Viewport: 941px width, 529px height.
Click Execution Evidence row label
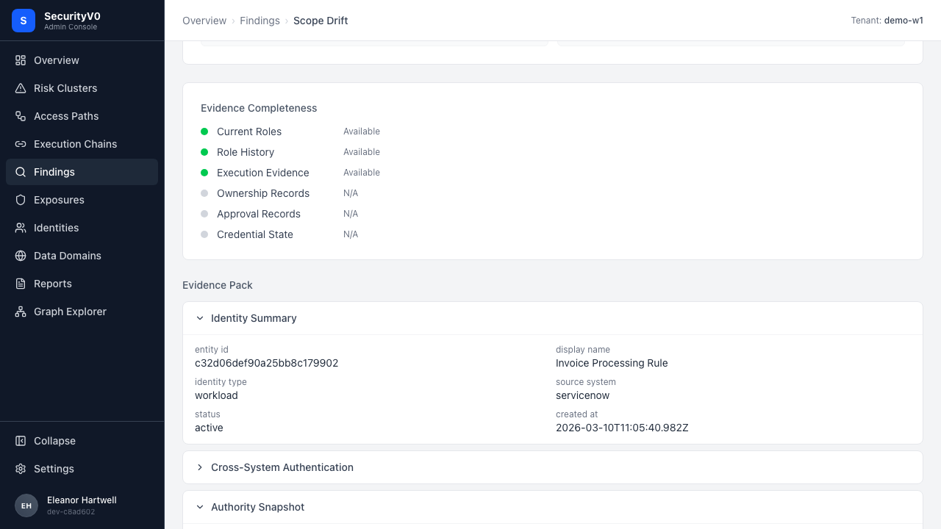point(263,173)
